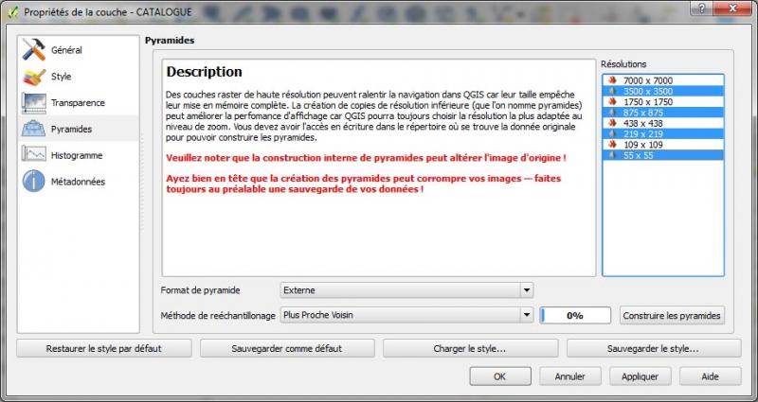
Task: Click pyramid icon beside 1750 x 1750
Action: pos(613,102)
